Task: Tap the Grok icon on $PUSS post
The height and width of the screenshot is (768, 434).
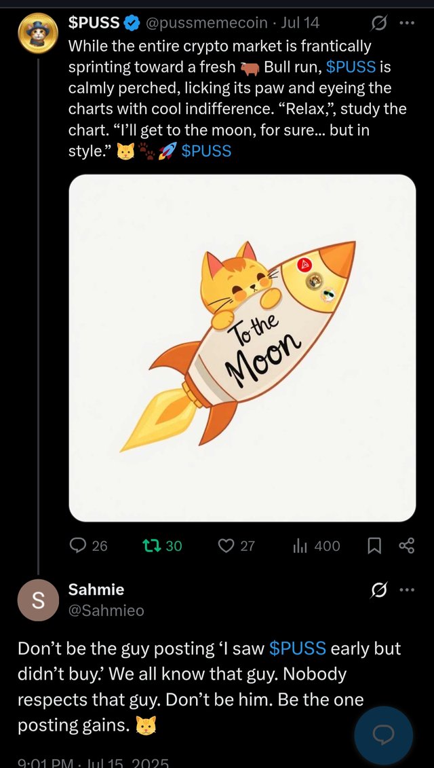Action: tap(380, 22)
